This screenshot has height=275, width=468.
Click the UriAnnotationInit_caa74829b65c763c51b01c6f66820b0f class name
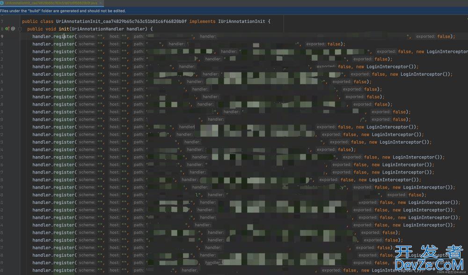(122, 22)
